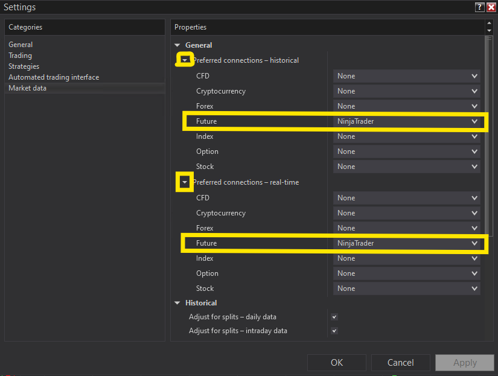Collapse the General properties section
498x376 pixels.
click(177, 45)
